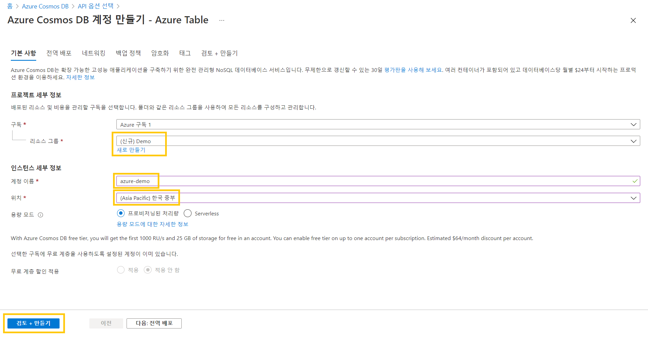648x340 pixels.
Task: Select the 태그 tab
Action: (x=185, y=53)
